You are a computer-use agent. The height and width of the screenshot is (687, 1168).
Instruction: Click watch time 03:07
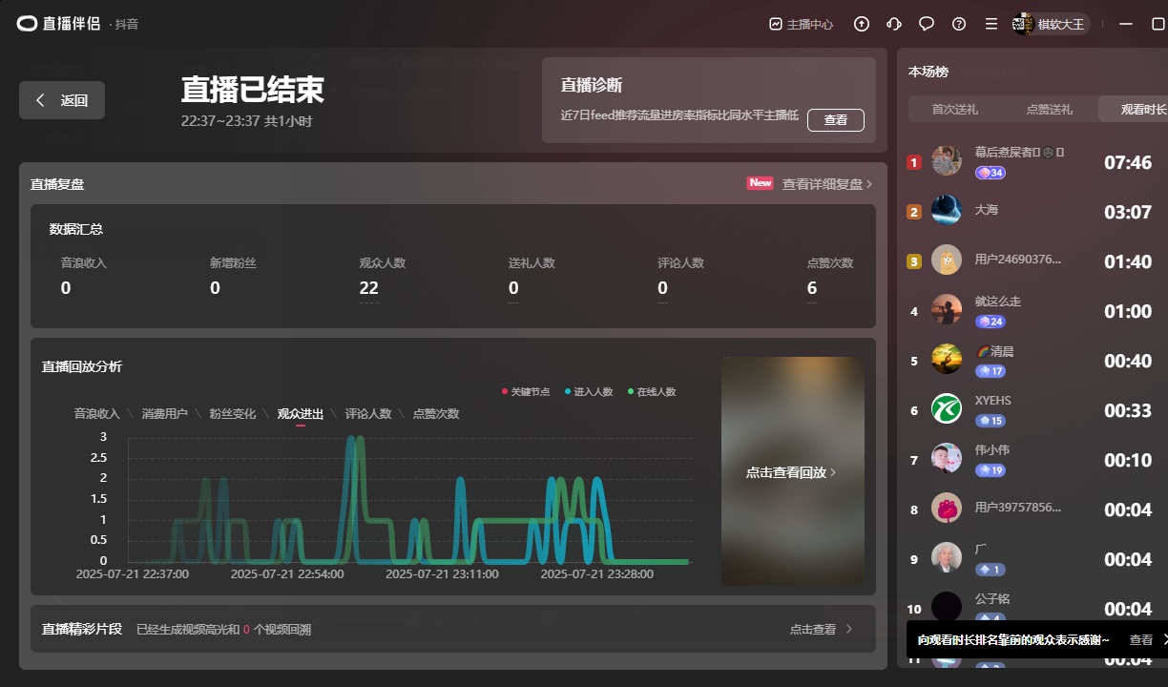pyautogui.click(x=1128, y=212)
